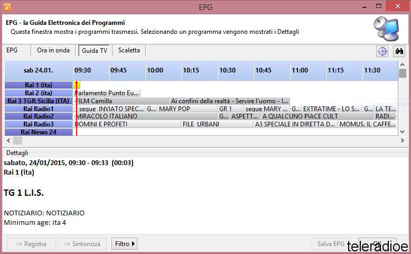Close the EPG window
This screenshot has height=254, width=411.
[x=398, y=6]
